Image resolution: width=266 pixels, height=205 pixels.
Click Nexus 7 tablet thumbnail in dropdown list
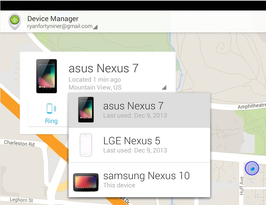point(86,109)
